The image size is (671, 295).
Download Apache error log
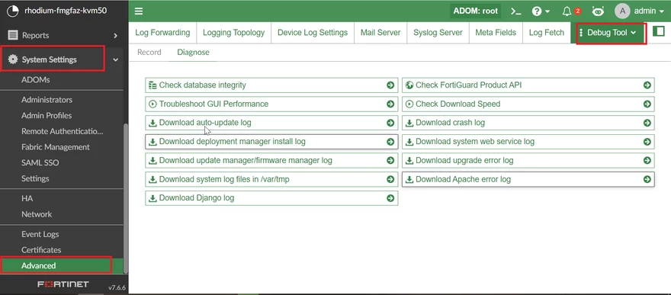528,179
